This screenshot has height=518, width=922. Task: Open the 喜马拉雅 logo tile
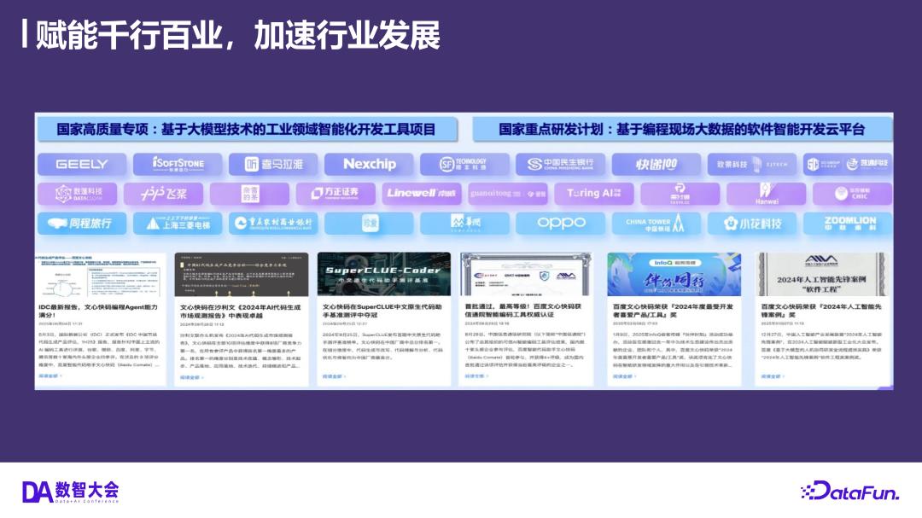click(273, 164)
